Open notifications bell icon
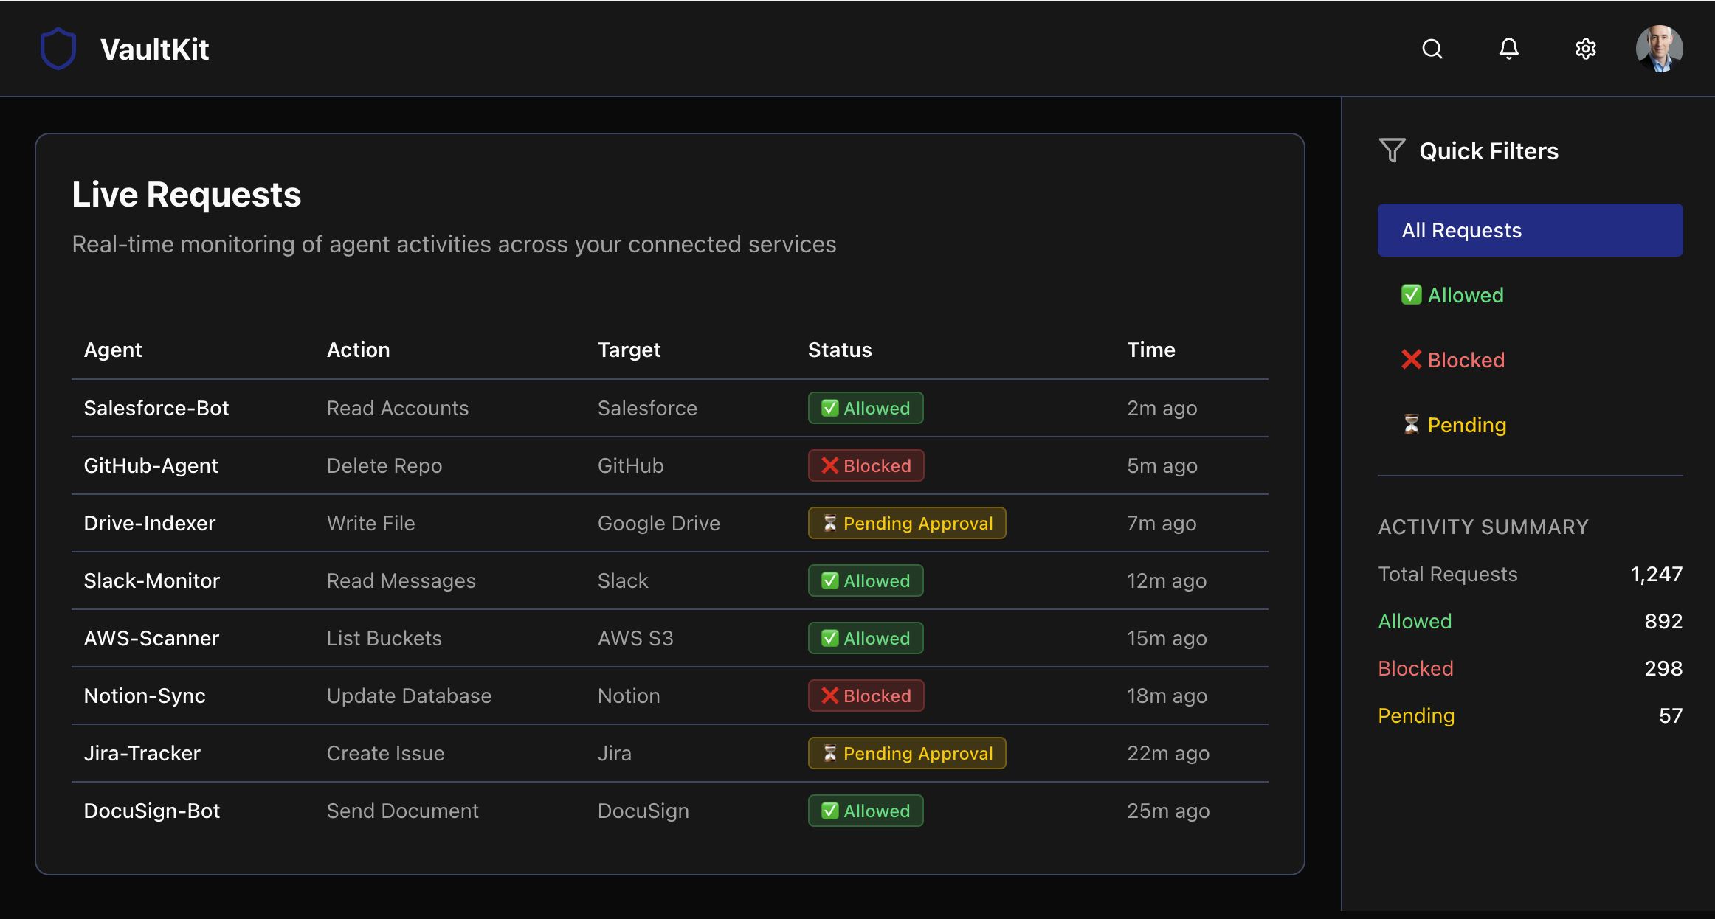Viewport: 1715px width, 919px height. (1508, 49)
